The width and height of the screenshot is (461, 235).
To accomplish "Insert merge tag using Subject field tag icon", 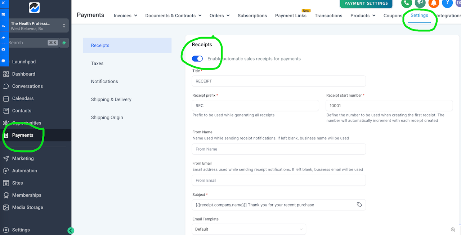I will tap(359, 205).
